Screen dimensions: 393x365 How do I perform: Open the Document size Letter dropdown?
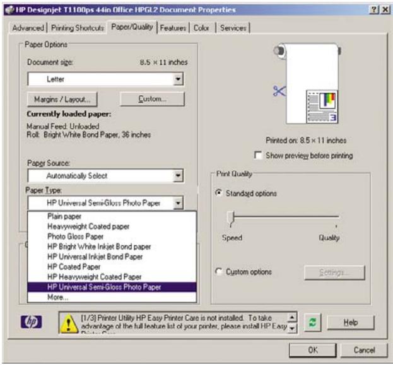[x=105, y=79]
